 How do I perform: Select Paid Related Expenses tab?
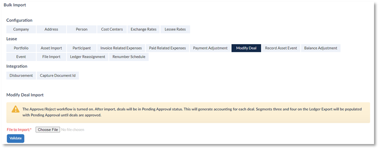point(168,48)
